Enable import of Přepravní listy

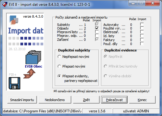click(x=97, y=32)
